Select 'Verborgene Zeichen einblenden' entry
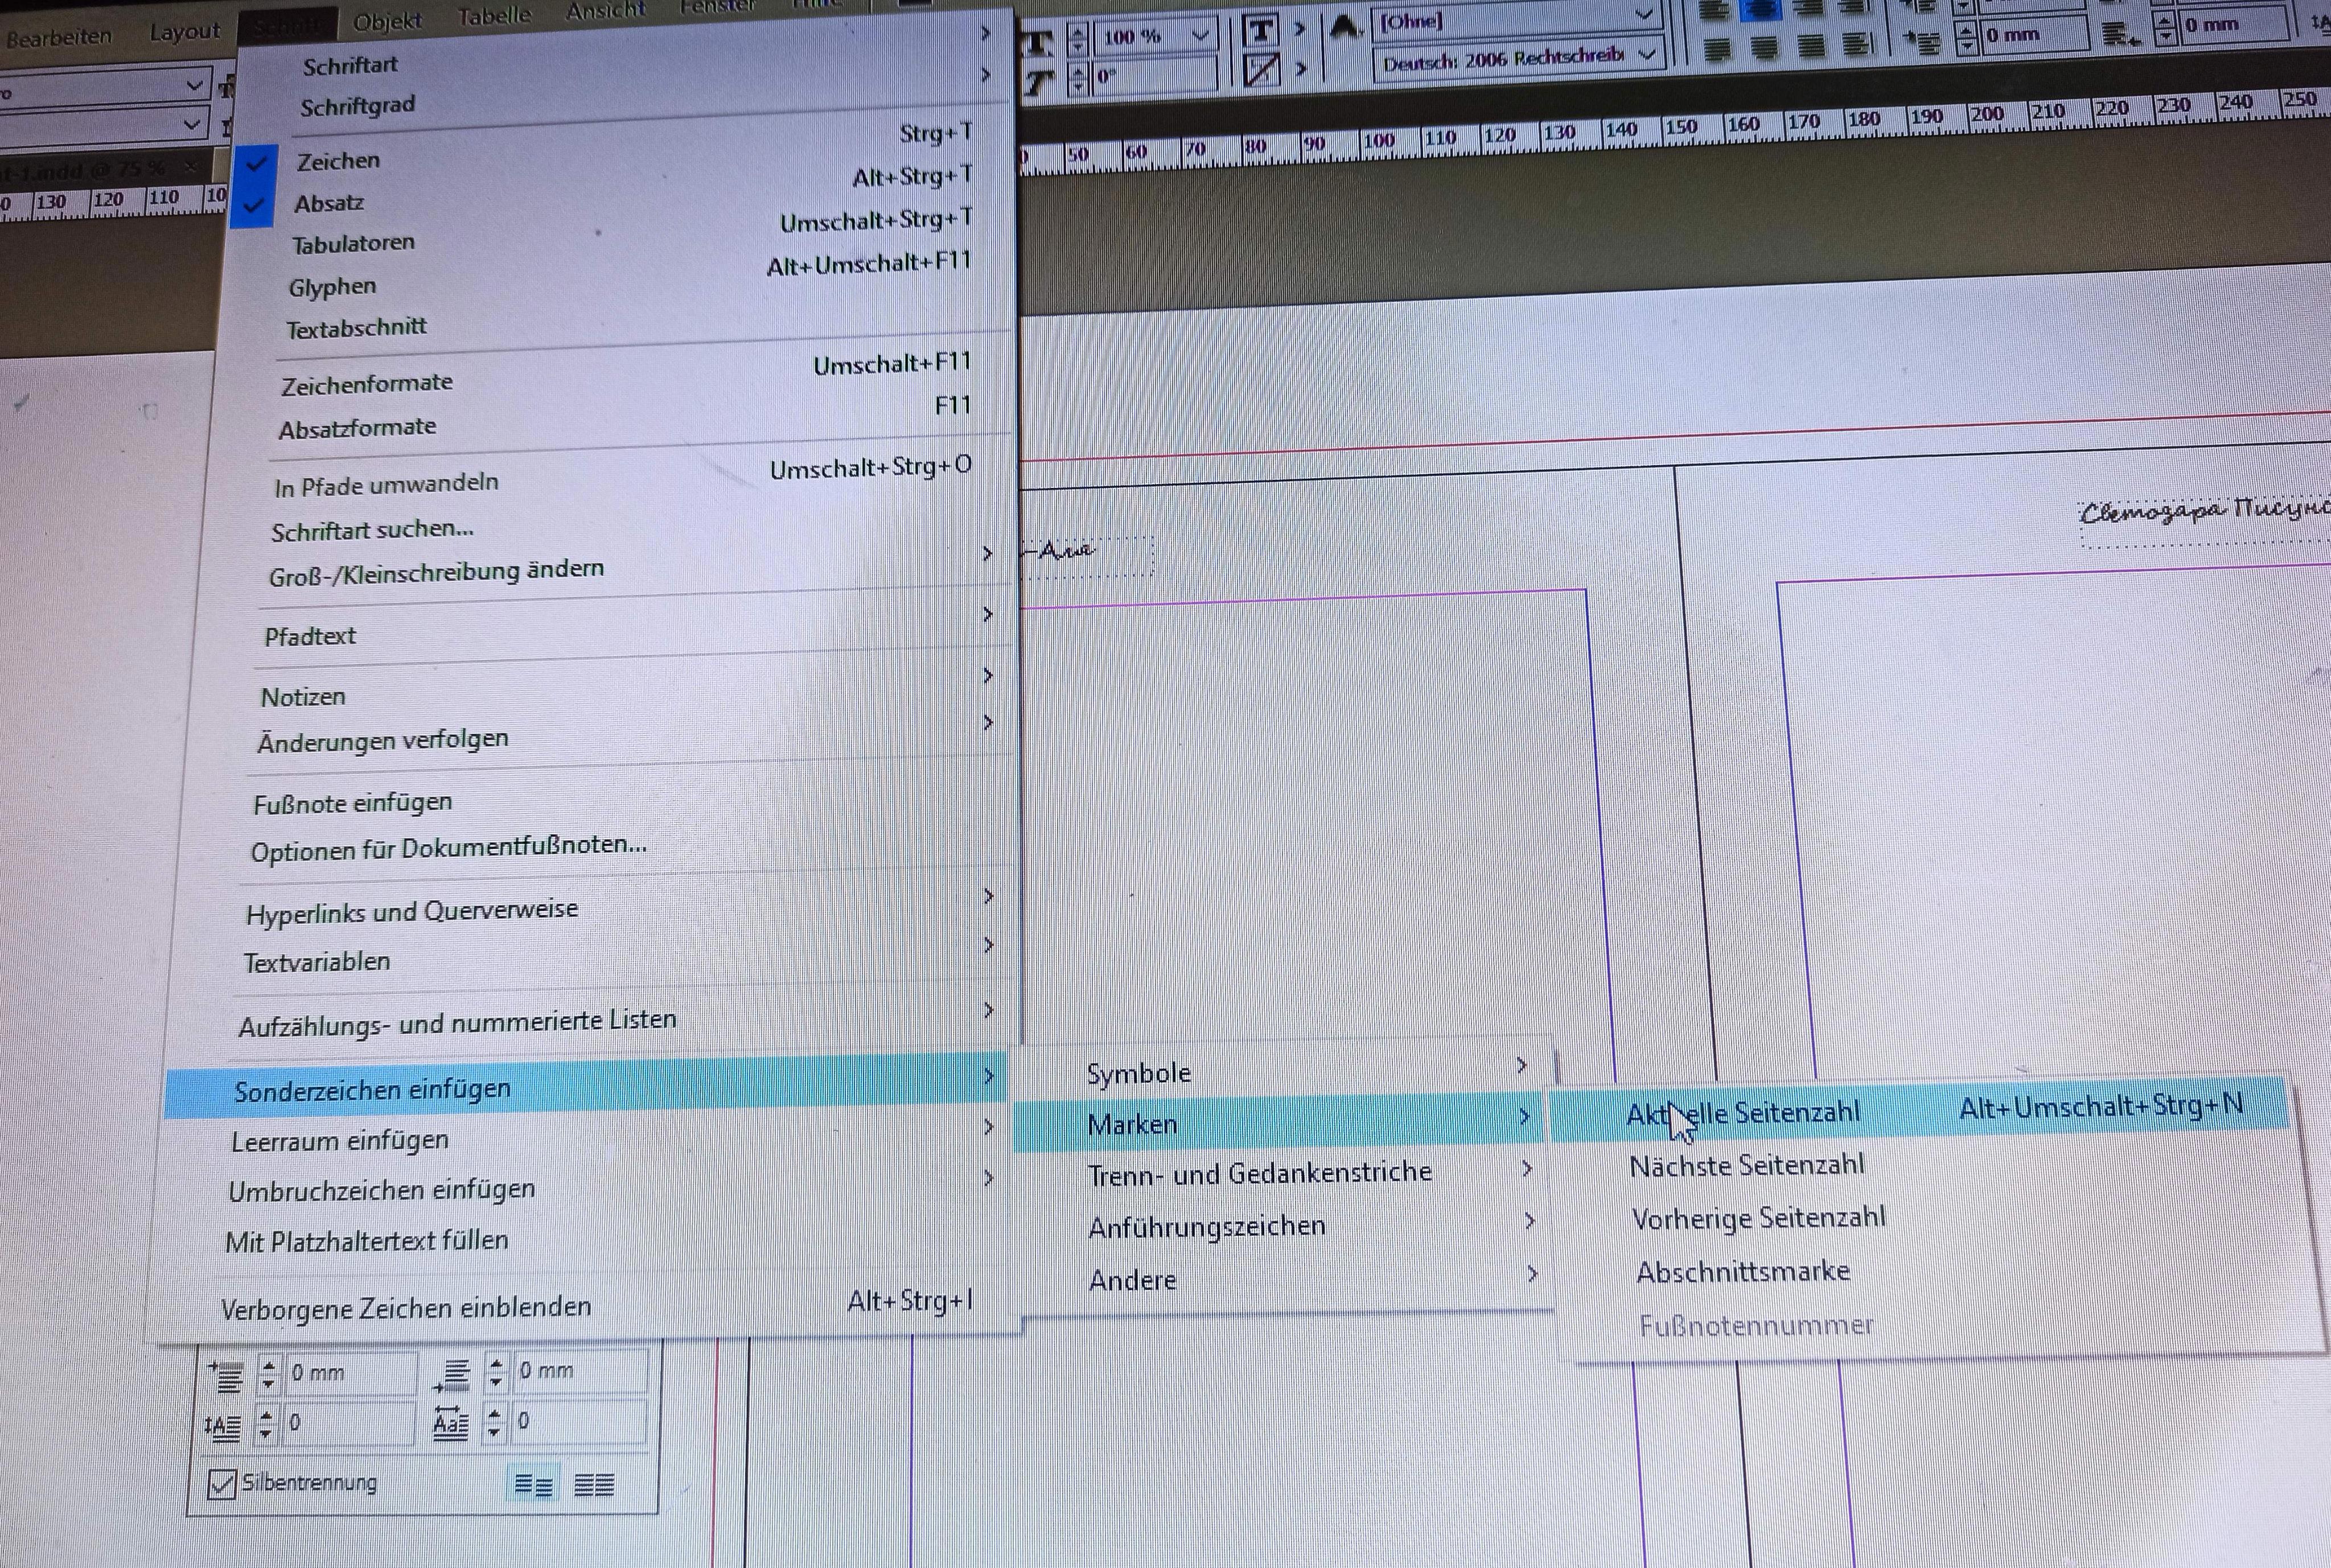2331x1568 pixels. (406, 1308)
